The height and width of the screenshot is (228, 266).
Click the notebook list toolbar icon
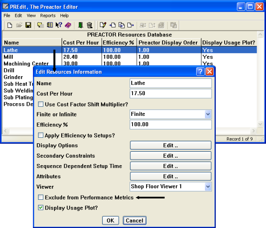(x=50, y=25)
